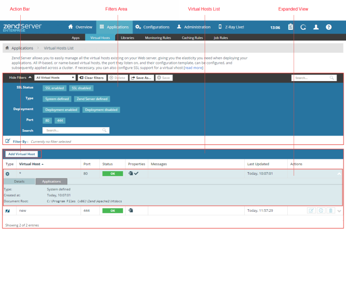The image size is (346, 281).
Task: Open the 'All Virtual Hosts' filter dropdown
Action: pos(55,78)
